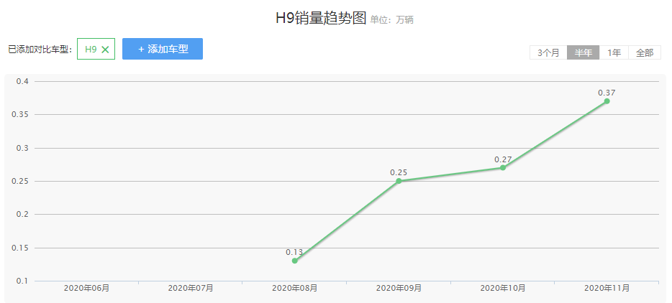Image resolution: width=672 pixels, height=303 pixels.
Task: Select the 0.37 data point for November
Action: (x=607, y=101)
